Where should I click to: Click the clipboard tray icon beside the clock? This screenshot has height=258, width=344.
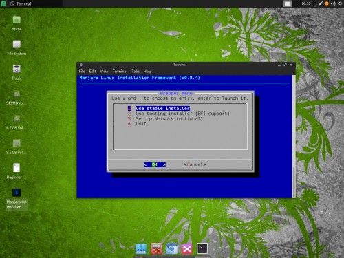point(314,3)
